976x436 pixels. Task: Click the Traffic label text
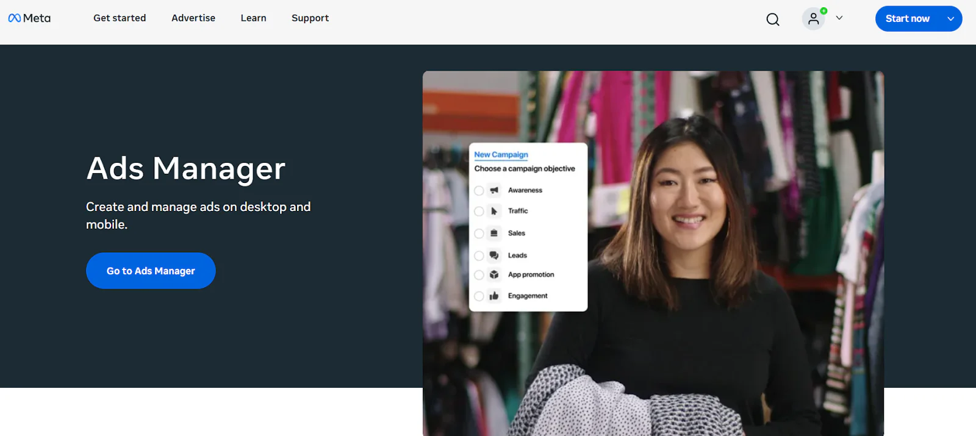click(x=518, y=211)
